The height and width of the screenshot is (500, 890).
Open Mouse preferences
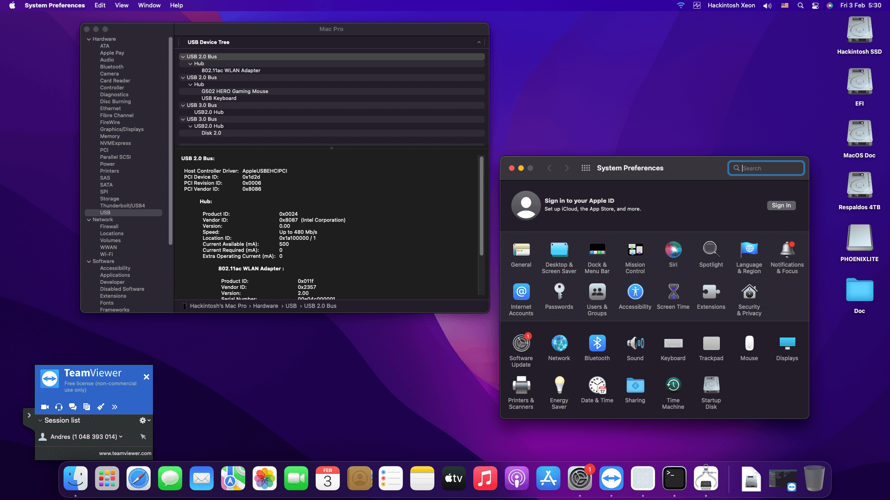click(x=749, y=348)
